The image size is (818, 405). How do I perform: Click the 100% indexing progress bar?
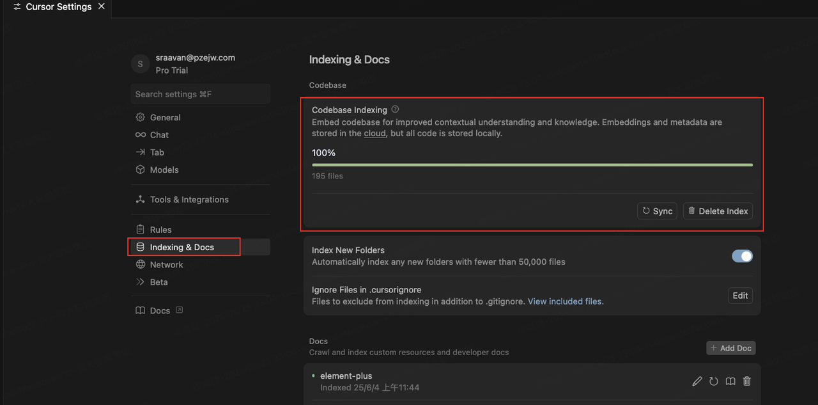point(532,164)
